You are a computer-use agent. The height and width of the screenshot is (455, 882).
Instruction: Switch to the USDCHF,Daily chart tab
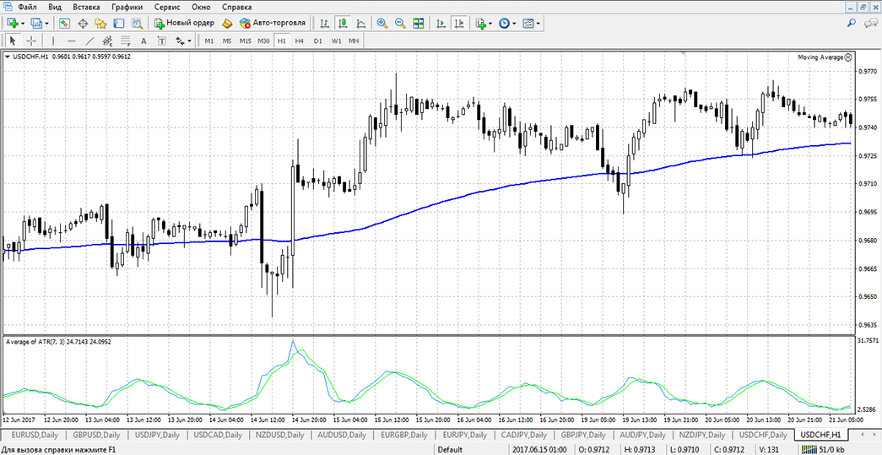tap(762, 435)
